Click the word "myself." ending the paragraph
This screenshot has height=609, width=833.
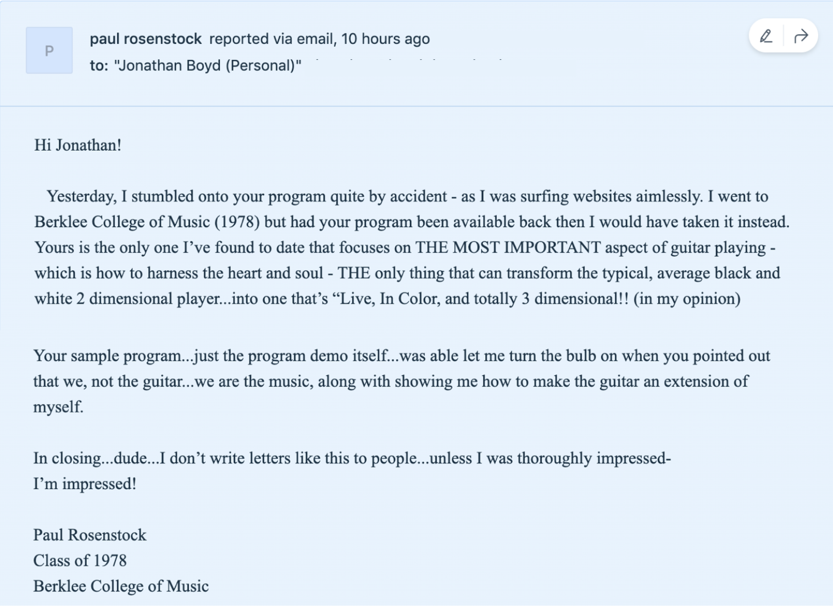pos(58,407)
